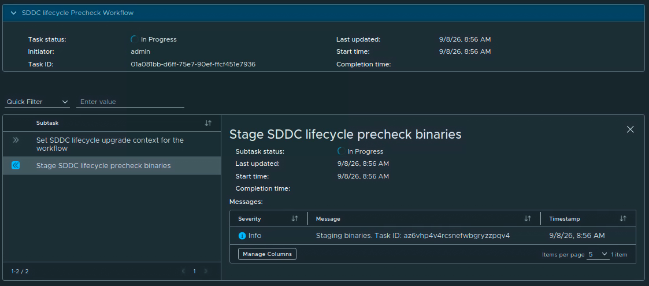Screen dimensions: 649x286
Task: Sort messages by Message column
Action: click(528, 218)
